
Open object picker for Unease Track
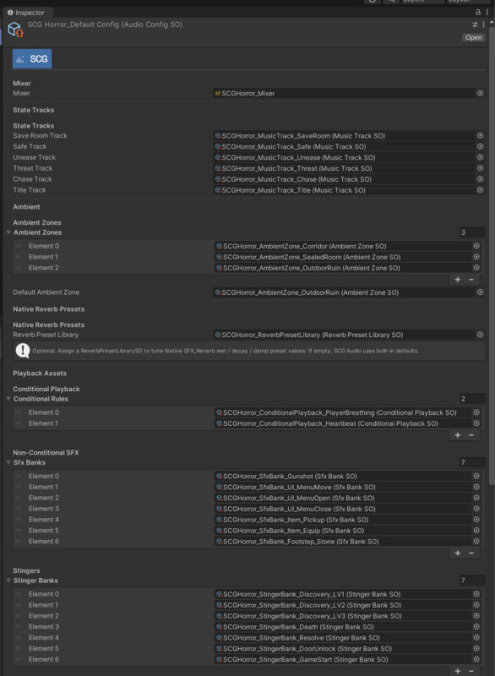pyautogui.click(x=480, y=157)
